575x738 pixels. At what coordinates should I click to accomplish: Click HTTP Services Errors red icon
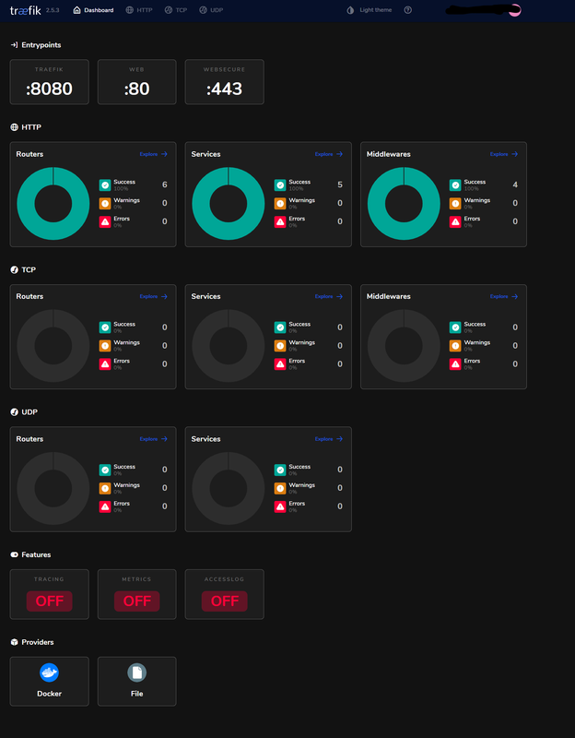tap(280, 221)
